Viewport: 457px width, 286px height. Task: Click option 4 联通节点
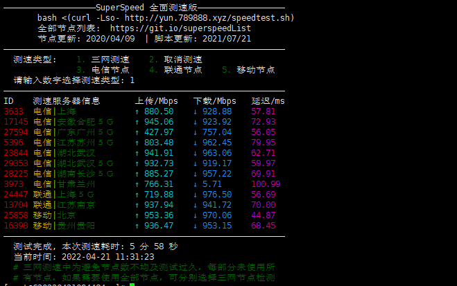[175, 70]
